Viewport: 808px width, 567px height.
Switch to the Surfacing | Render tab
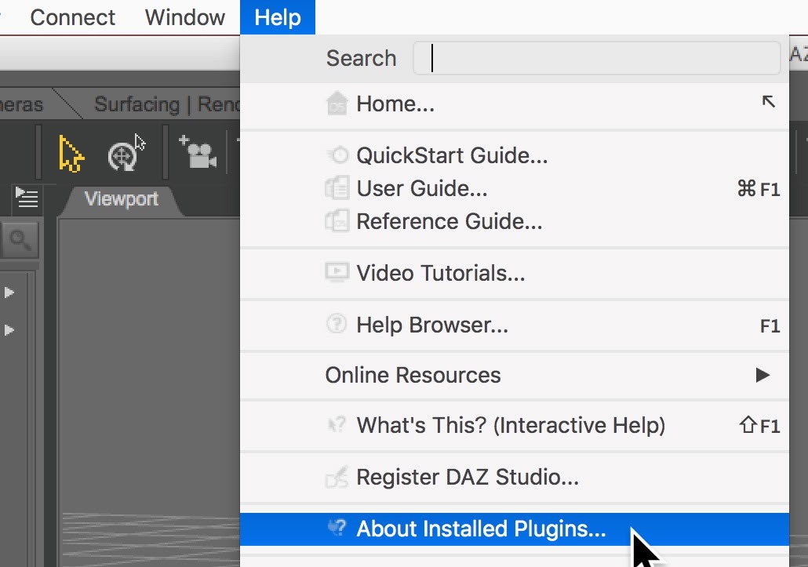coord(166,104)
